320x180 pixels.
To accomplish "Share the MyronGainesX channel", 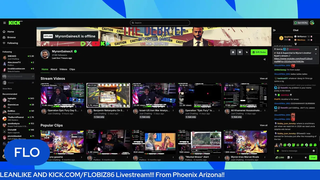I will [264, 59].
